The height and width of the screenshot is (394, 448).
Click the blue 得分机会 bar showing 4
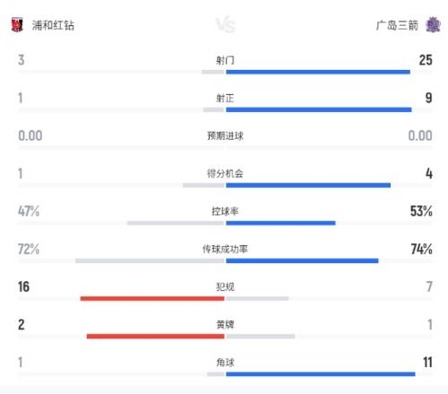308,185
